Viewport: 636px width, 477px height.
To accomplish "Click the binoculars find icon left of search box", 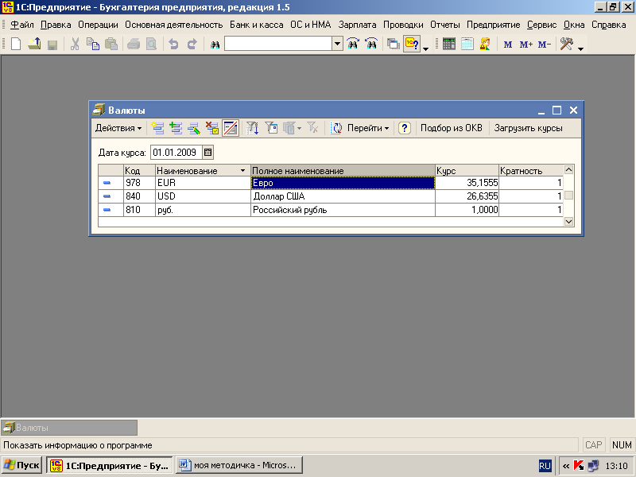I will coord(215,44).
